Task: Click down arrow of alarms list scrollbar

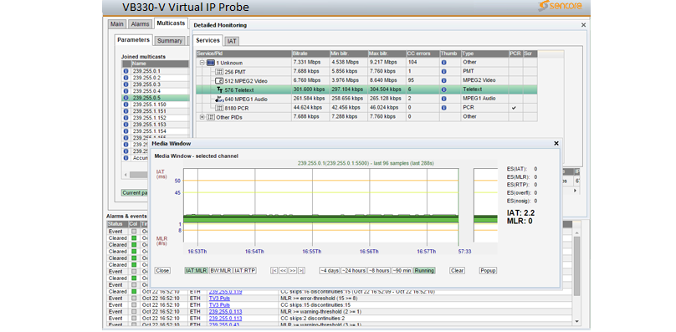Action: [x=577, y=321]
